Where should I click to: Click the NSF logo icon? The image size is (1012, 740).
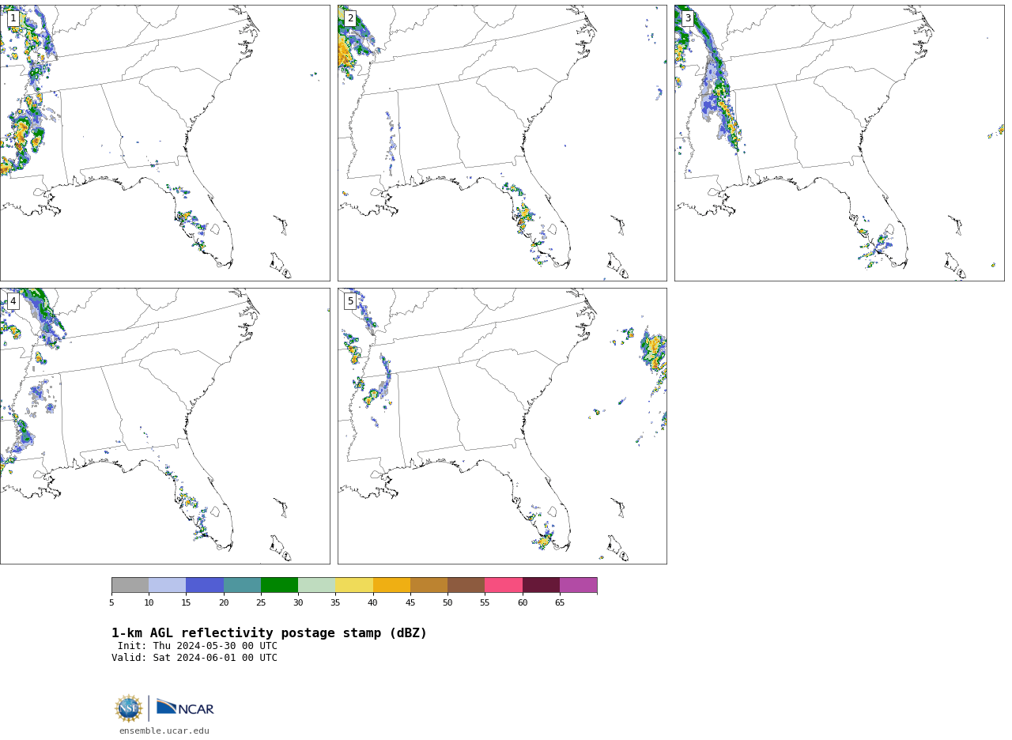(x=129, y=708)
